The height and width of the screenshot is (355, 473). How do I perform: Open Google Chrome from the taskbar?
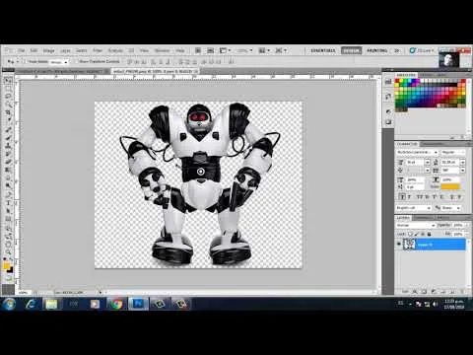tap(116, 304)
